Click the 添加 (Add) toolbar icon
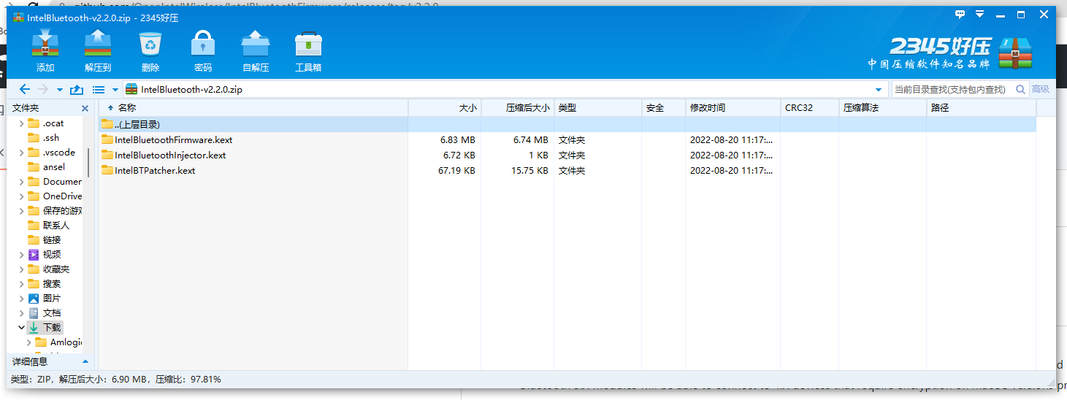Screen dimensions: 1067x400 click(x=45, y=45)
